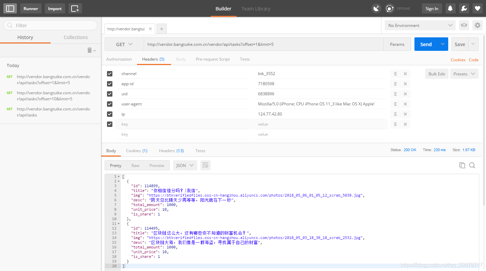This screenshot has width=486, height=271.
Task: Open the manage environments gear icon
Action: point(477,25)
